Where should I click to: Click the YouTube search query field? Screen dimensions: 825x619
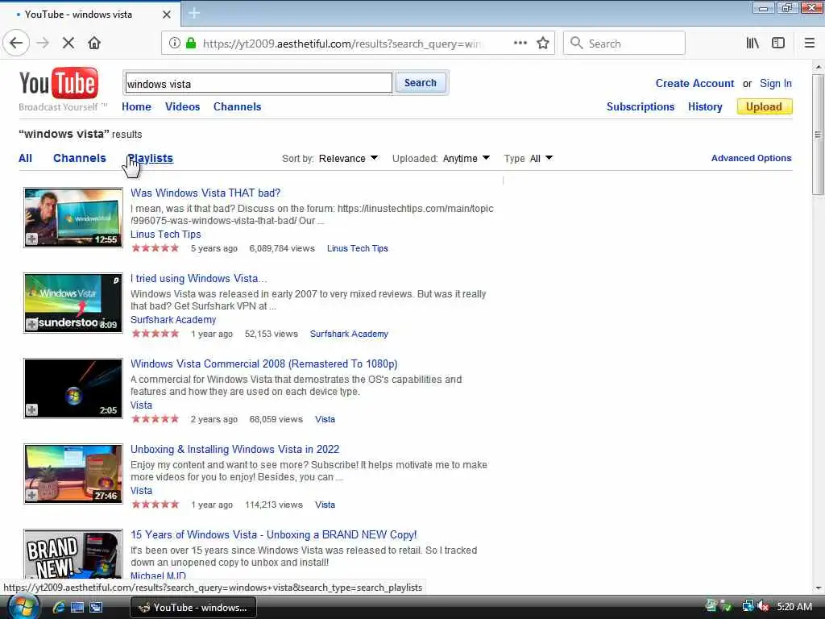pyautogui.click(x=259, y=84)
